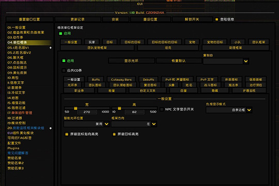Click the 重设位置 button
Image resolution: width=279 pixels, height=186 pixels.
tap(150, 19)
